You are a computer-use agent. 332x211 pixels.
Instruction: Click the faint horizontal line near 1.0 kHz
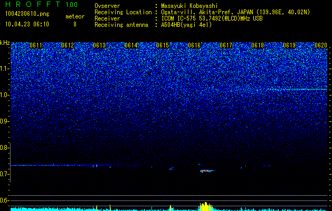click(x=297, y=89)
